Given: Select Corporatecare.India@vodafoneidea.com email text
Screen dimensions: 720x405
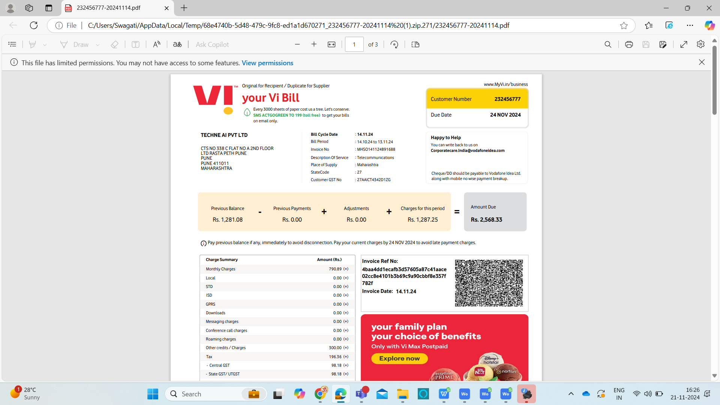Looking at the screenshot, I should (468, 151).
